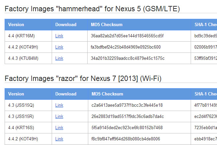The height and width of the screenshot is (145, 217).
Task: Select MD5 checksum c2a6413aee5a9737f1bcc3c3fe445e18
Action: (127, 105)
